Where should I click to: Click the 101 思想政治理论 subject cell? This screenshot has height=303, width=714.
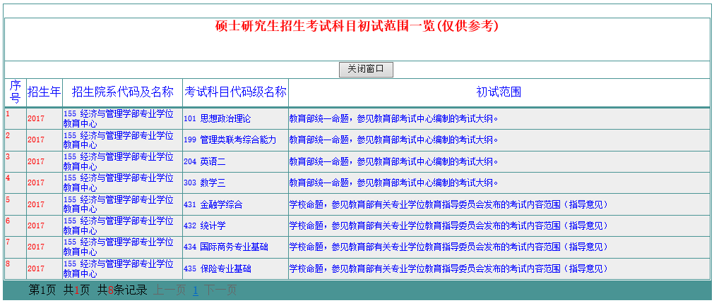tap(217, 118)
